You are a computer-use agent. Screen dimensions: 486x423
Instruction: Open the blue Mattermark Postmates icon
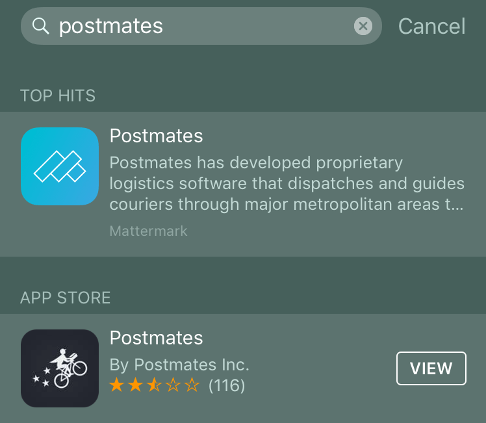pos(60,166)
